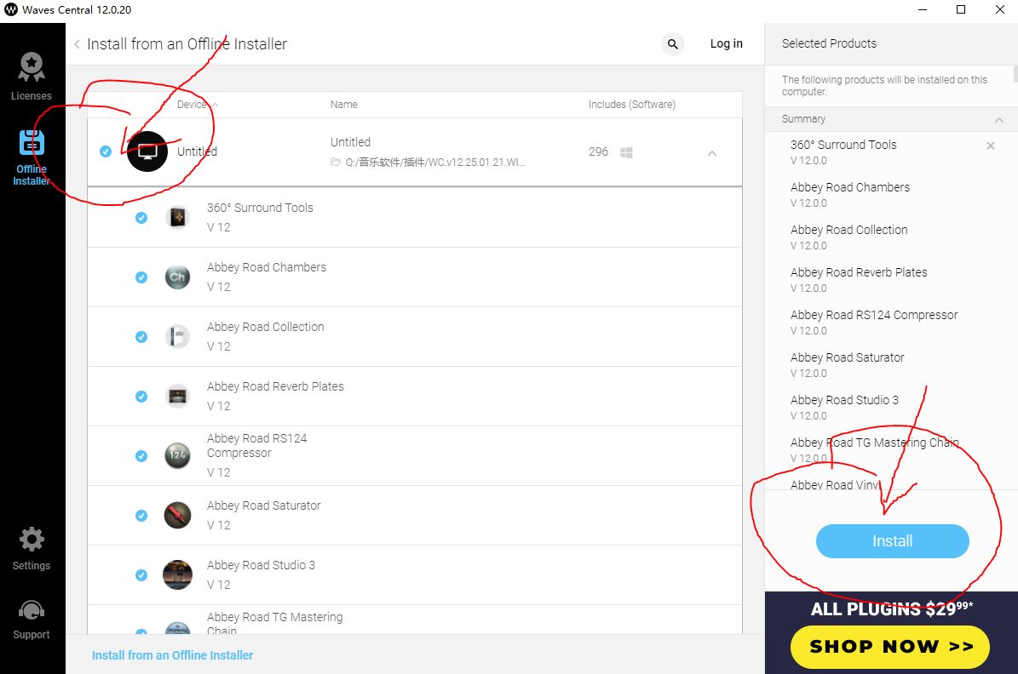
Task: Uncheck 360° Surround Tools
Action: pos(141,218)
